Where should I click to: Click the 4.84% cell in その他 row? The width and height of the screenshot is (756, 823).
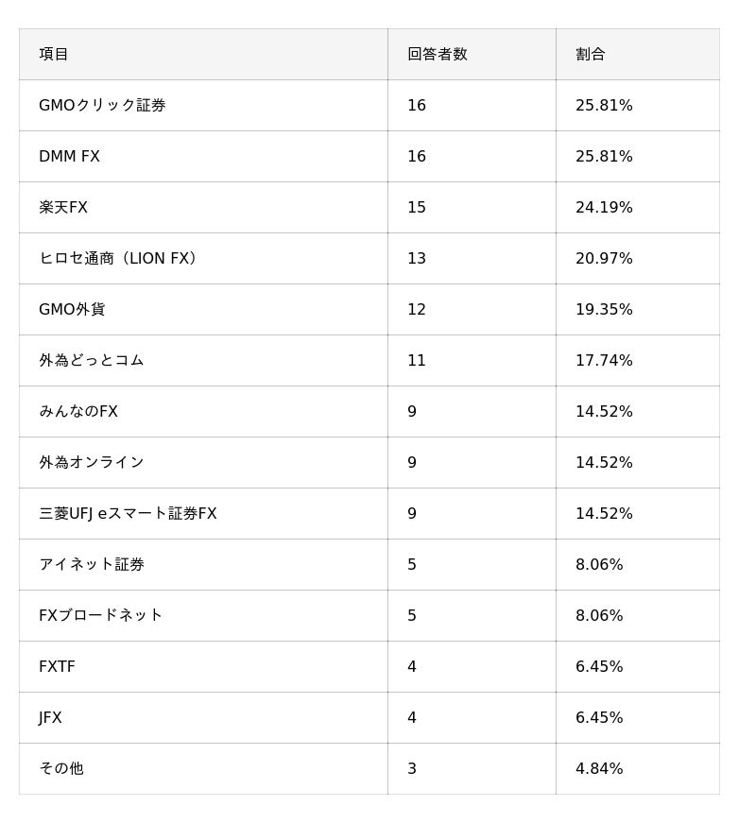(x=599, y=768)
